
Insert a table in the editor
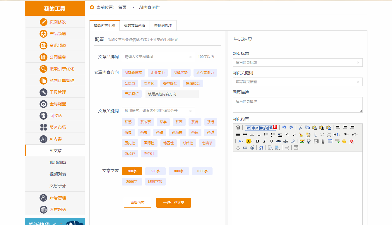tap(330, 141)
